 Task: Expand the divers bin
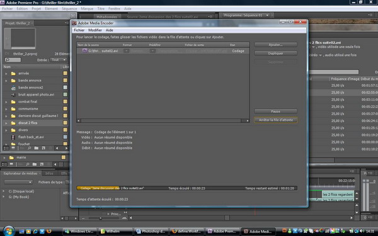6,130
